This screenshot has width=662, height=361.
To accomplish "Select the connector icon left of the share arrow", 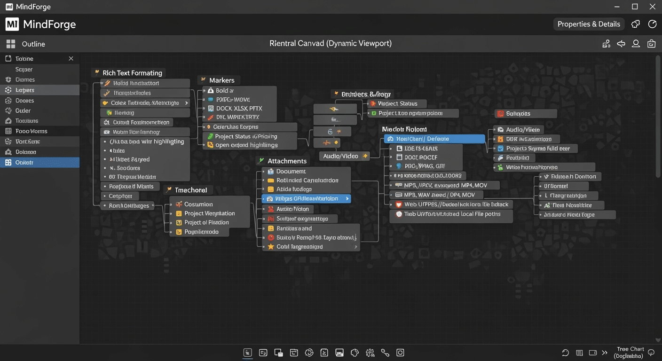I will (606, 43).
